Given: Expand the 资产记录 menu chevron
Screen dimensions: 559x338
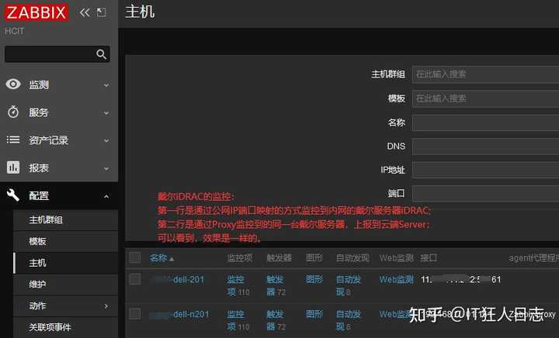Looking at the screenshot, I should [x=106, y=140].
